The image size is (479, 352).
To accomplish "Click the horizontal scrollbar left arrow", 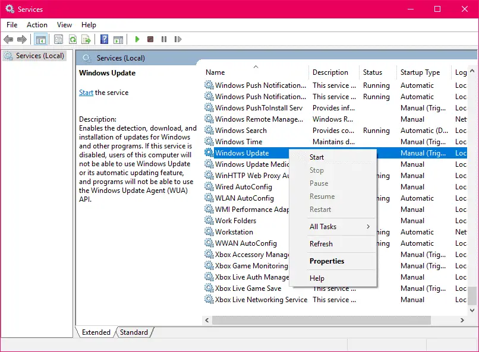I will pyautogui.click(x=207, y=320).
